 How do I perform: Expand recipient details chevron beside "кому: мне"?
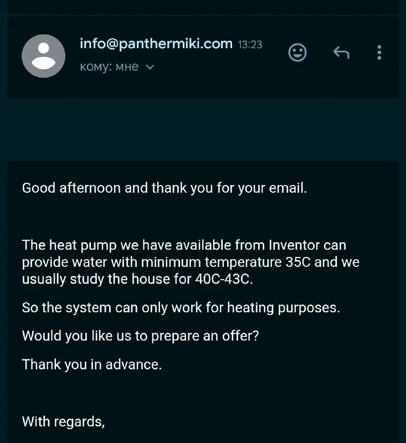tap(150, 68)
